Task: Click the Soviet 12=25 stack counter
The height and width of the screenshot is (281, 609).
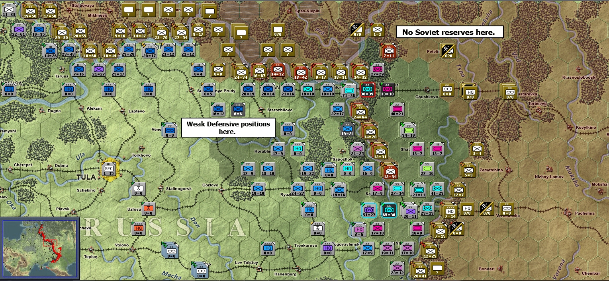Action: click(x=430, y=251)
